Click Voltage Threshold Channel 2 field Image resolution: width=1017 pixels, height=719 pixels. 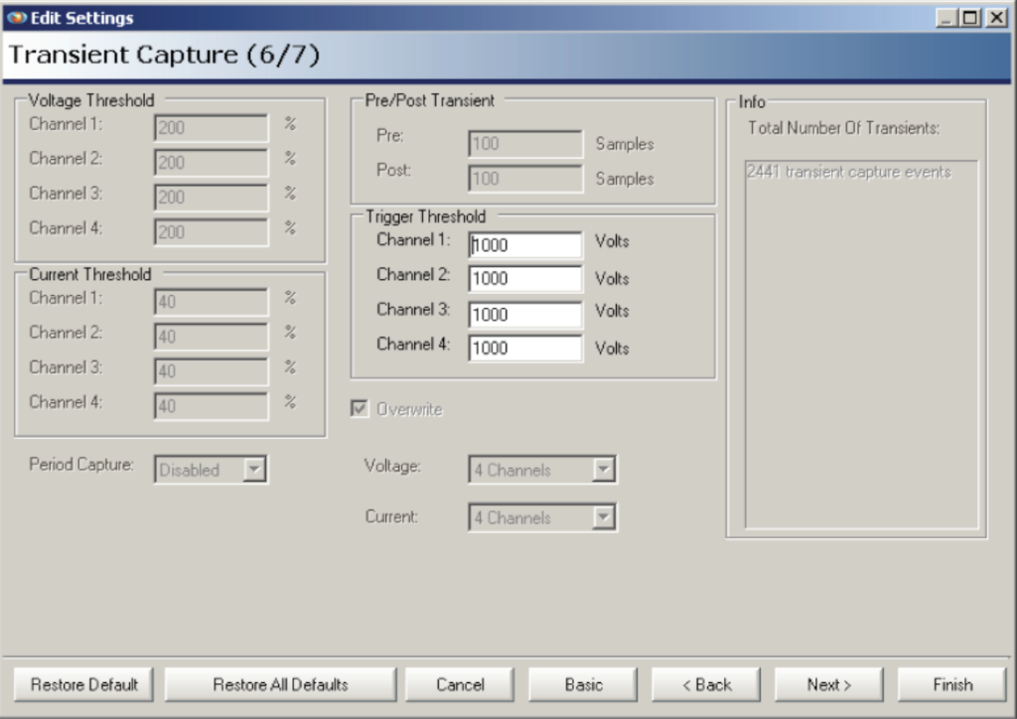point(212,162)
